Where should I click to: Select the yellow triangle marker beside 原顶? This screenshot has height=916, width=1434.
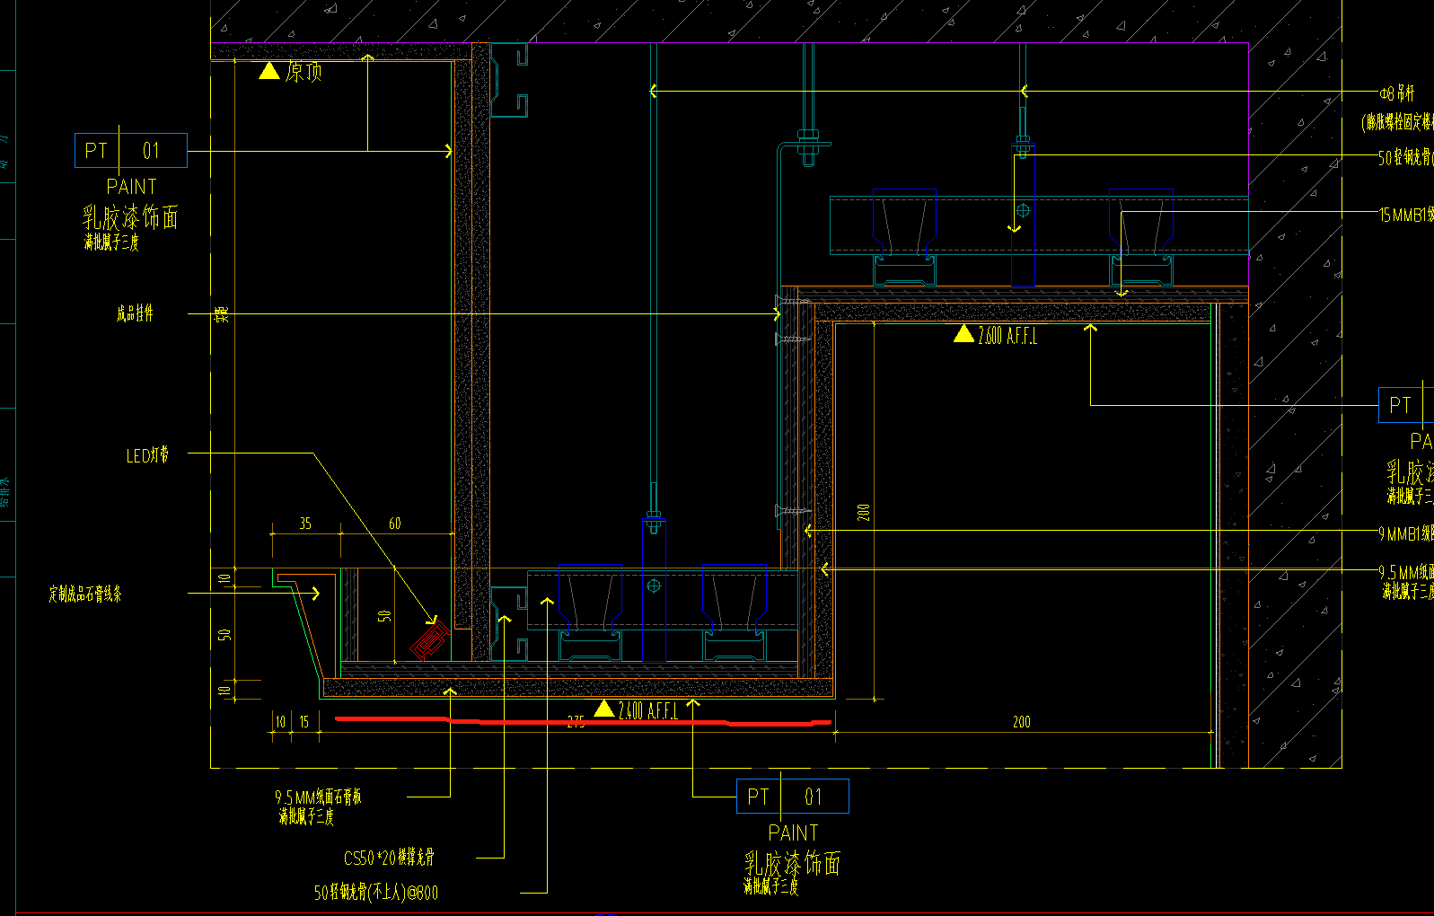pyautogui.click(x=269, y=70)
